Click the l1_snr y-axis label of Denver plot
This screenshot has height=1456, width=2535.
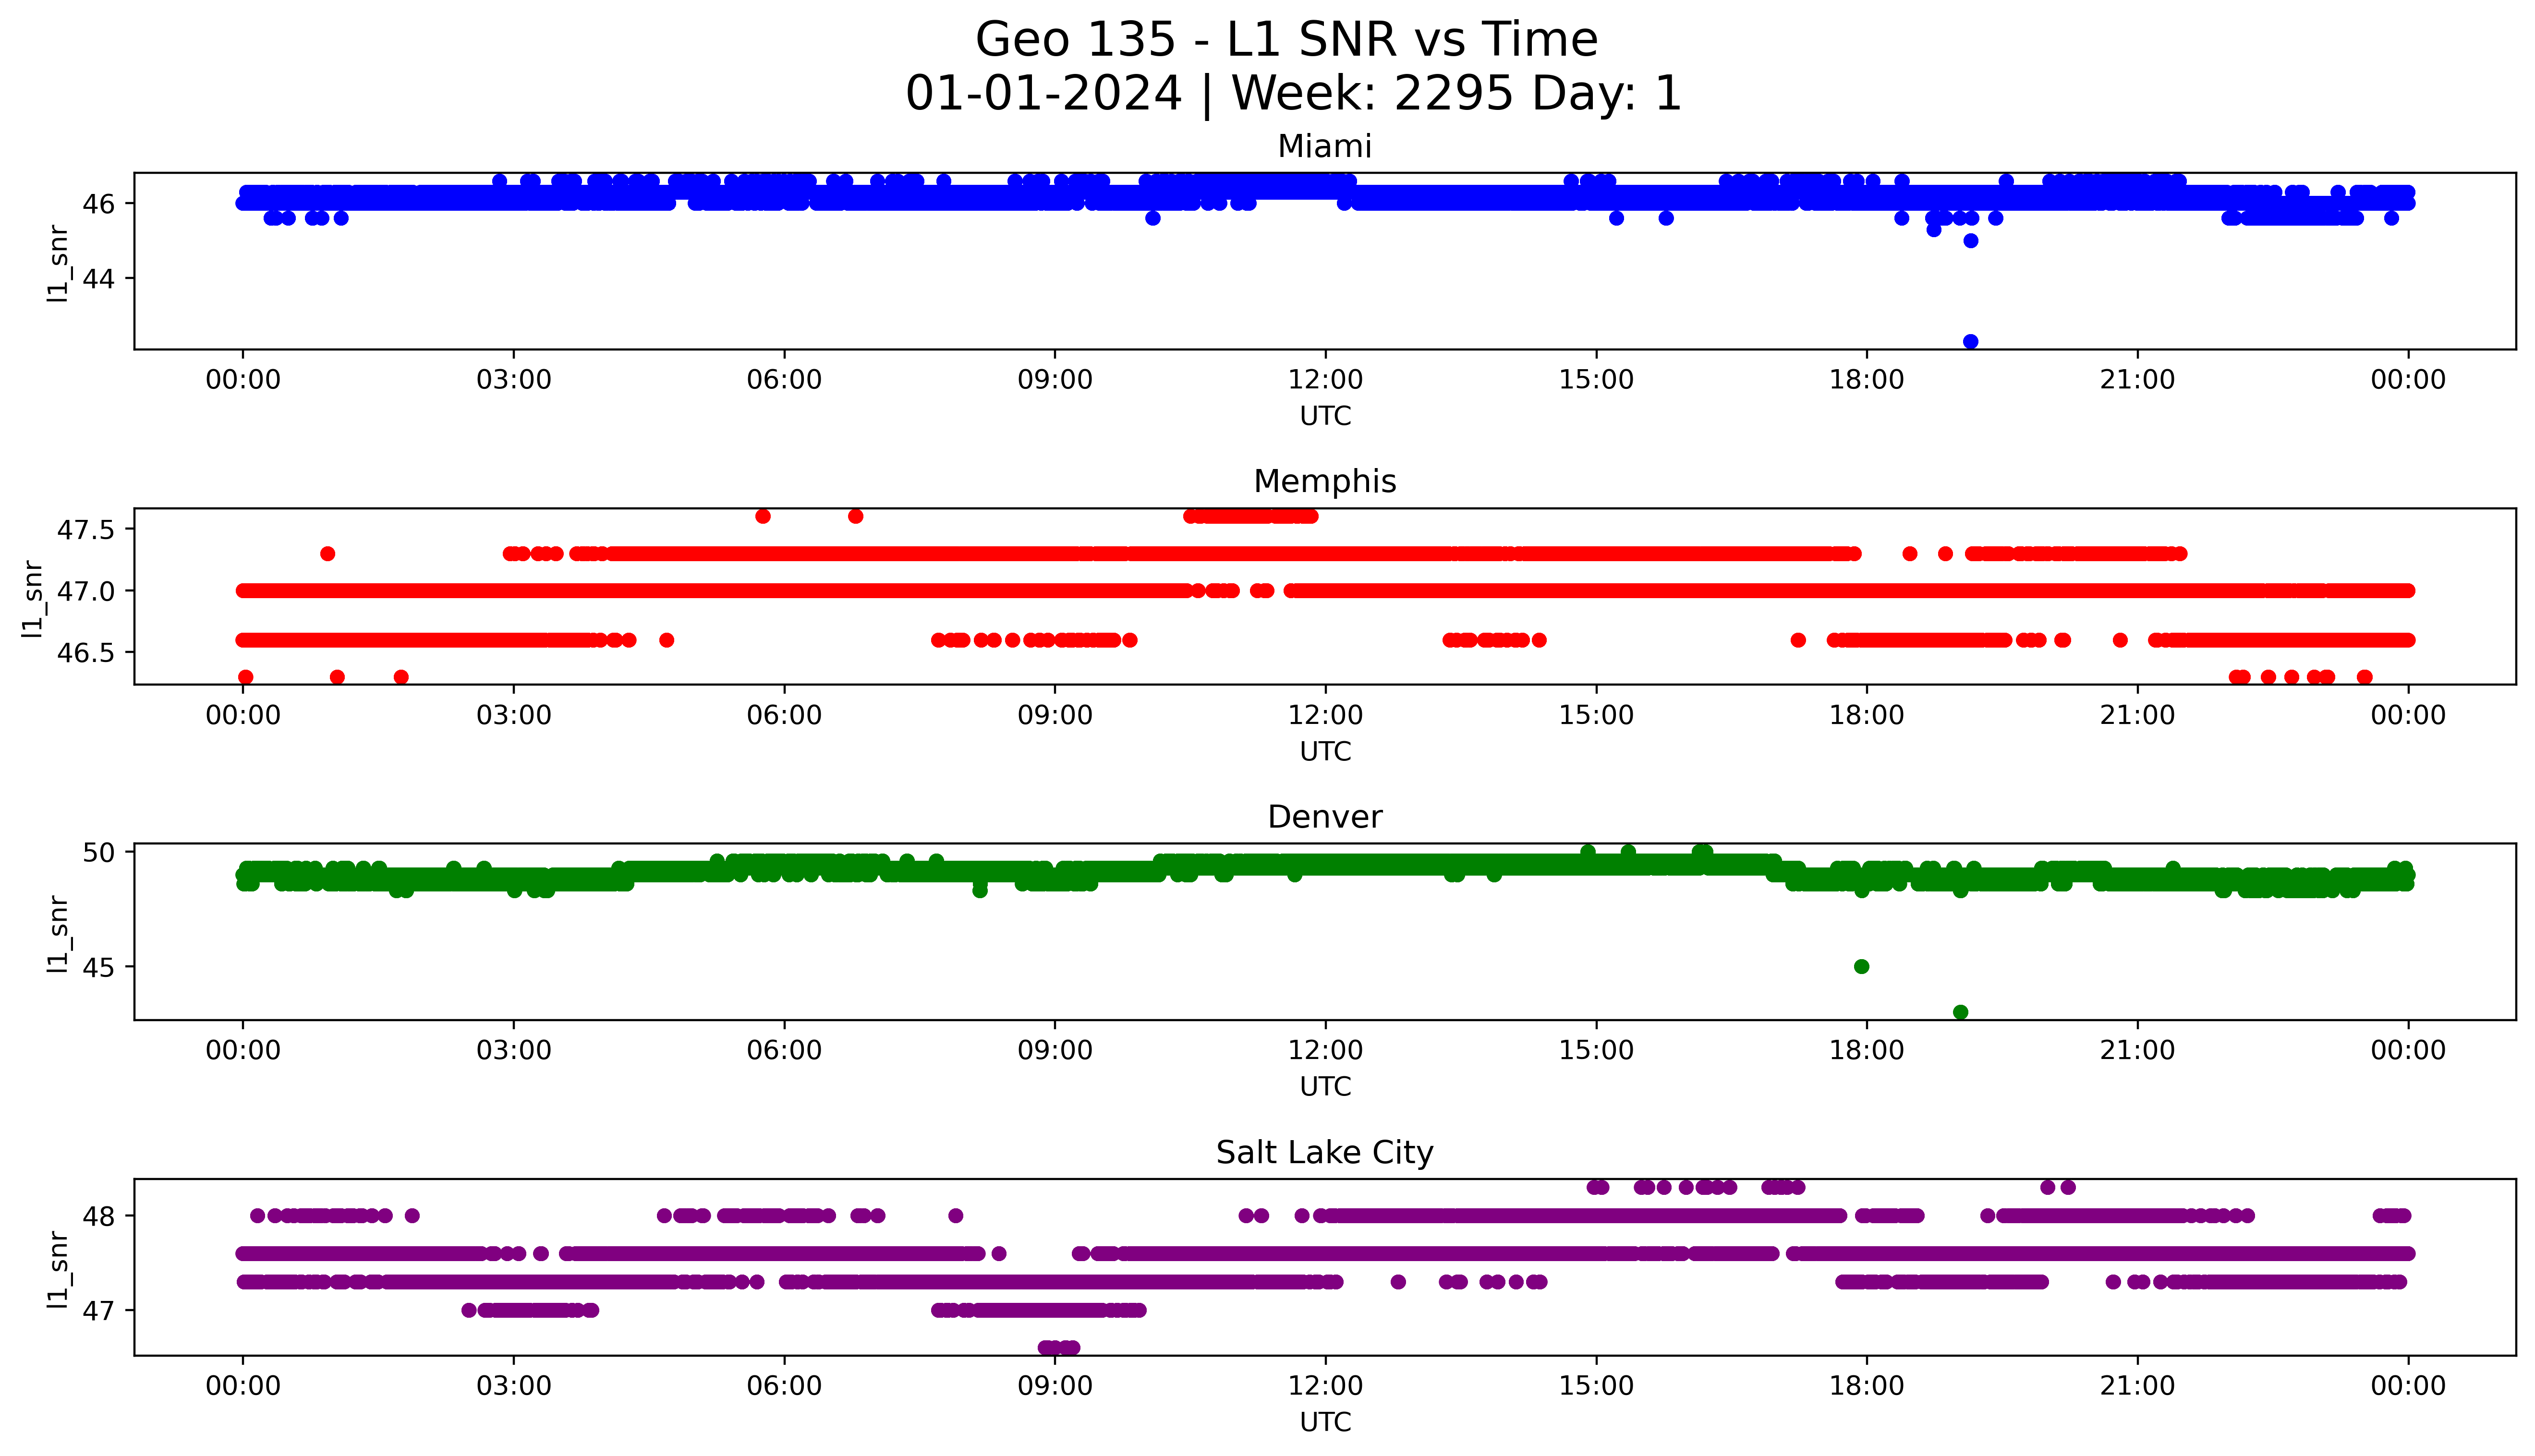tap(59, 935)
